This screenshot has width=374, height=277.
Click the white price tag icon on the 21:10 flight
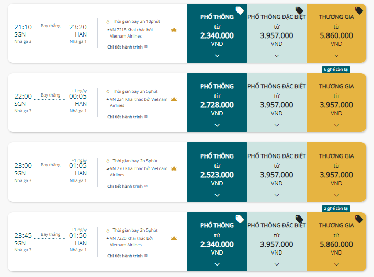point(240,10)
